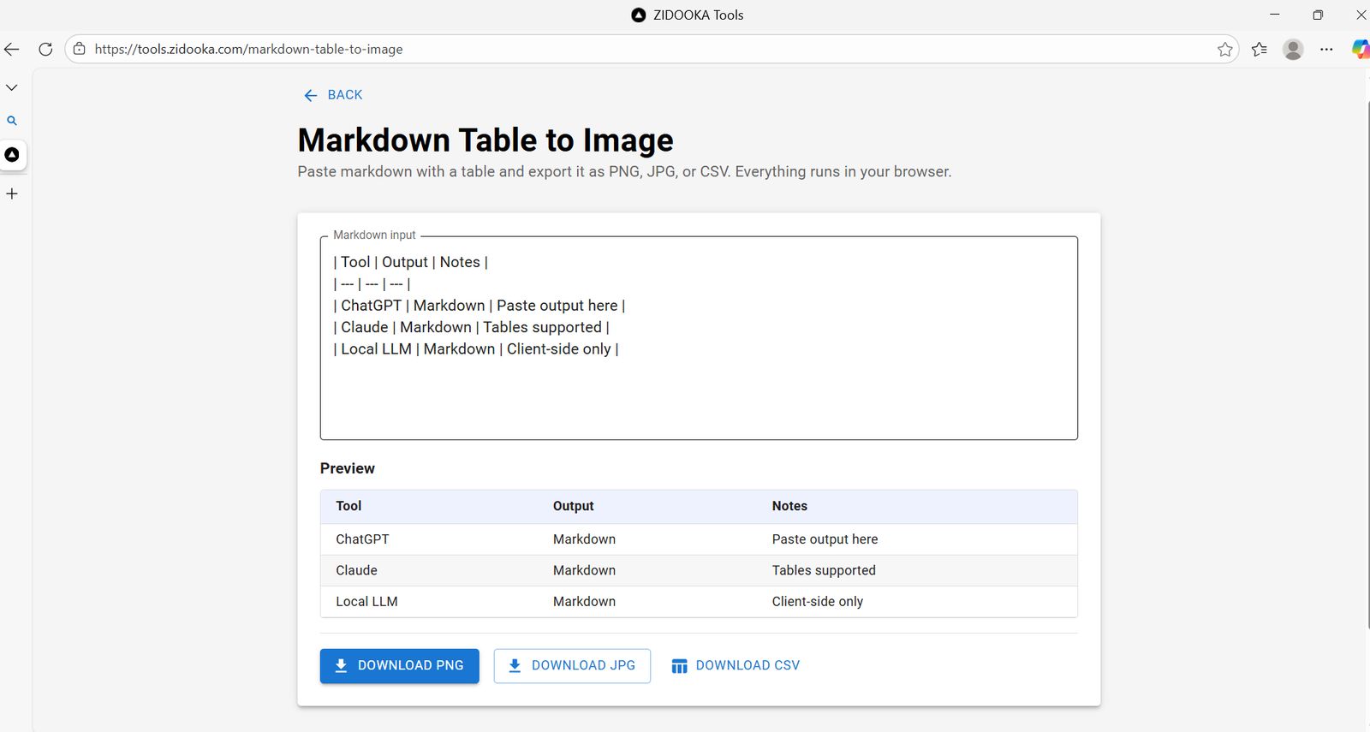Screen dimensions: 1370x732
Task: Click the 'Preview' section label
Action: pyautogui.click(x=348, y=468)
